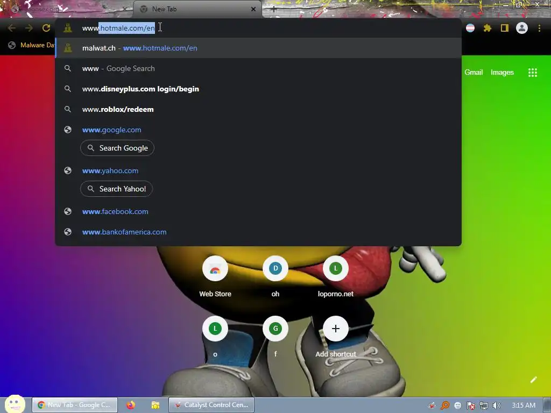Open the Malware Da bookmark
551x413 pixels.
(32, 45)
